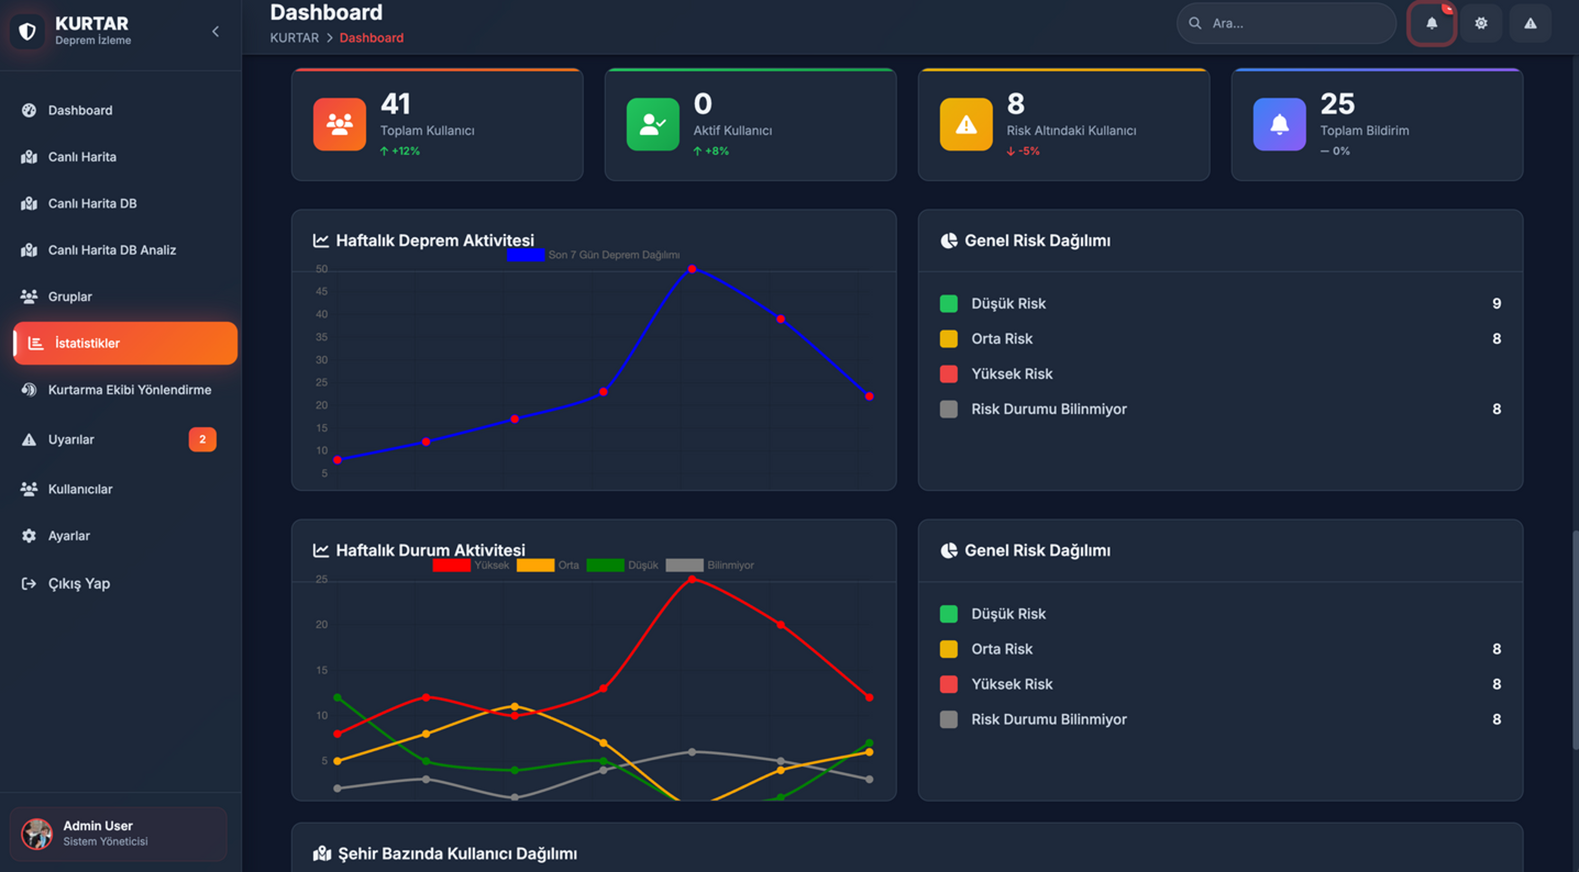The width and height of the screenshot is (1579, 872).
Task: Click the KURTAR breadcrumb link
Action: (293, 38)
